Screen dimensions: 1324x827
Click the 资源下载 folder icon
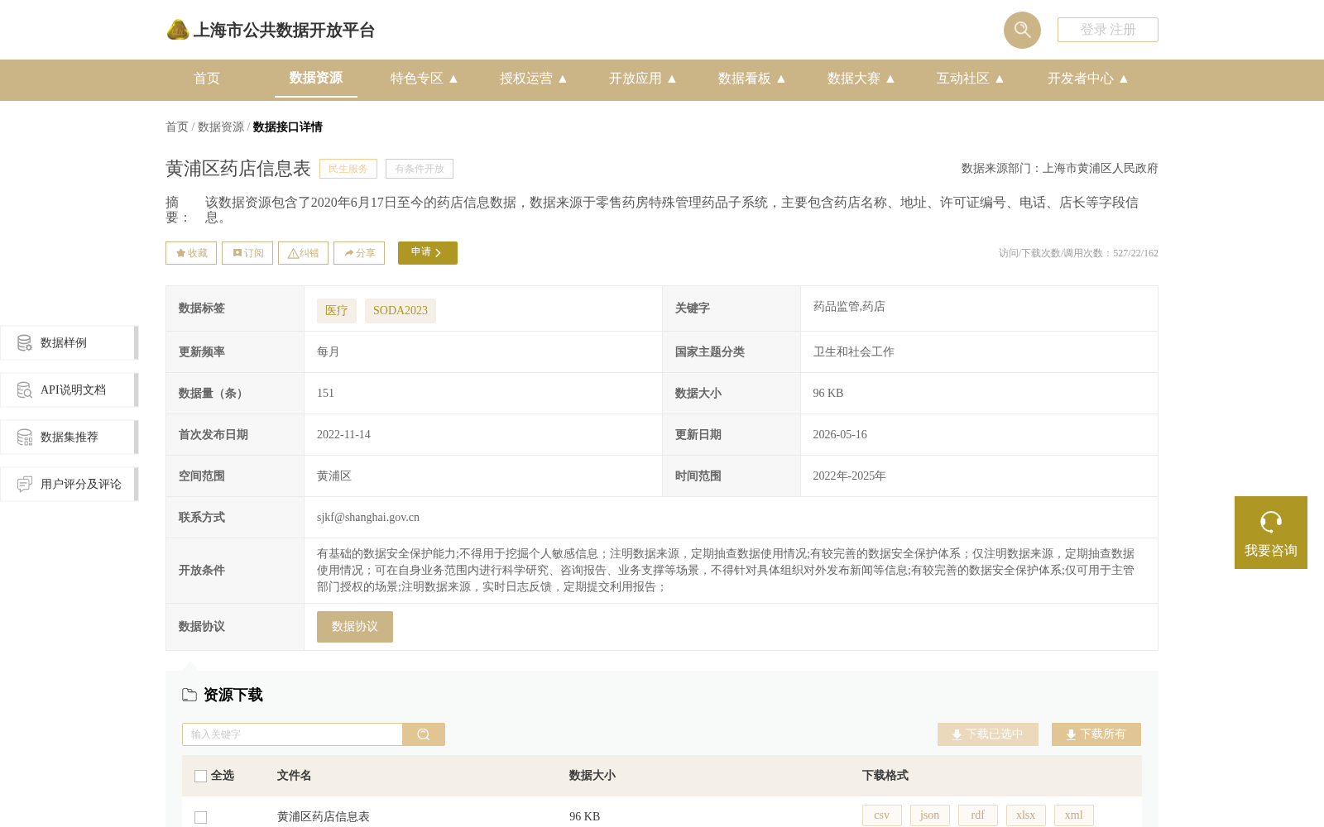(189, 695)
